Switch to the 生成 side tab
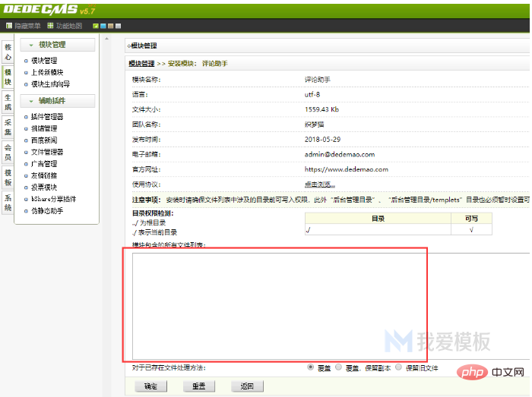Viewport: 532px width, 397px height. coord(8,102)
